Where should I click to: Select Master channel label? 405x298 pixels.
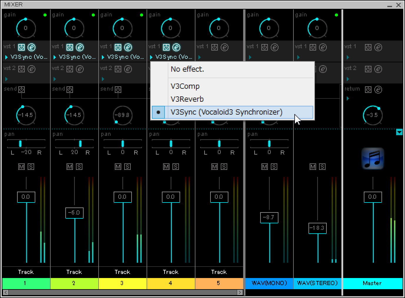pyautogui.click(x=373, y=283)
